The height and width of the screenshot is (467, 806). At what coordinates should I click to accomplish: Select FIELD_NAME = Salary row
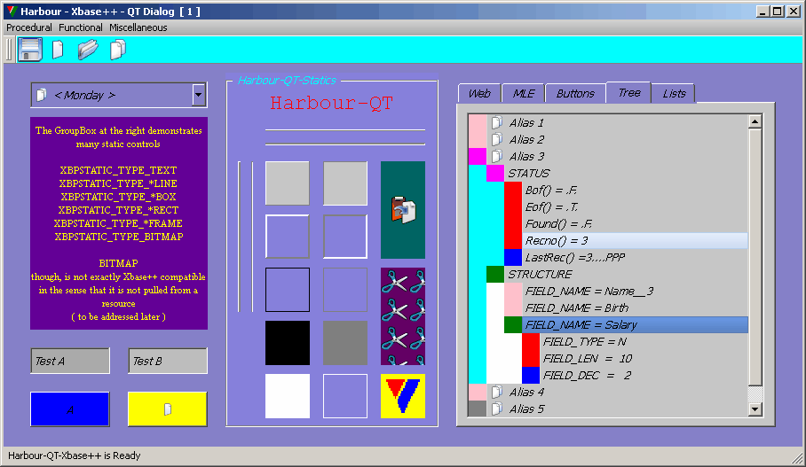pos(635,325)
